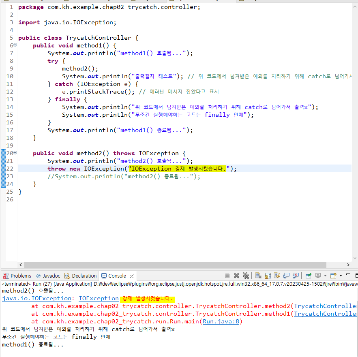Click Remove All Terminated Launches icon
This screenshot has height=357, width=358.
point(246,276)
